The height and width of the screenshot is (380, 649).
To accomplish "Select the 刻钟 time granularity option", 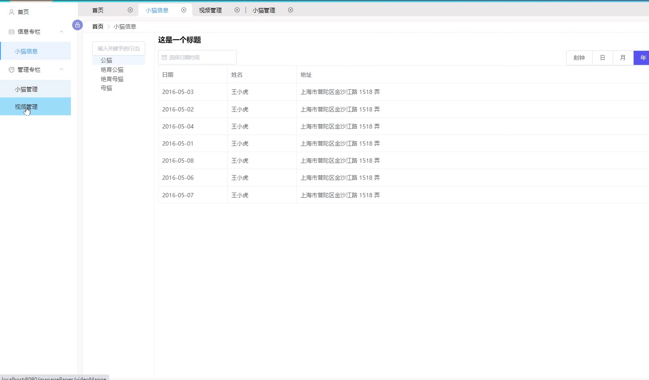I will pyautogui.click(x=579, y=58).
